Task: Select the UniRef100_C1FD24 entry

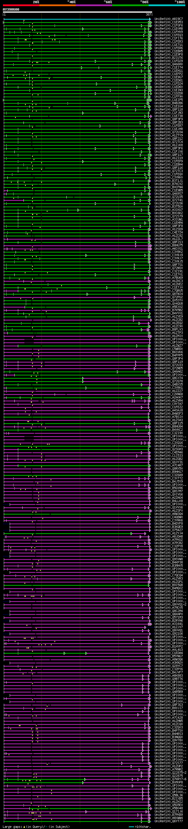Action: click(169, 84)
